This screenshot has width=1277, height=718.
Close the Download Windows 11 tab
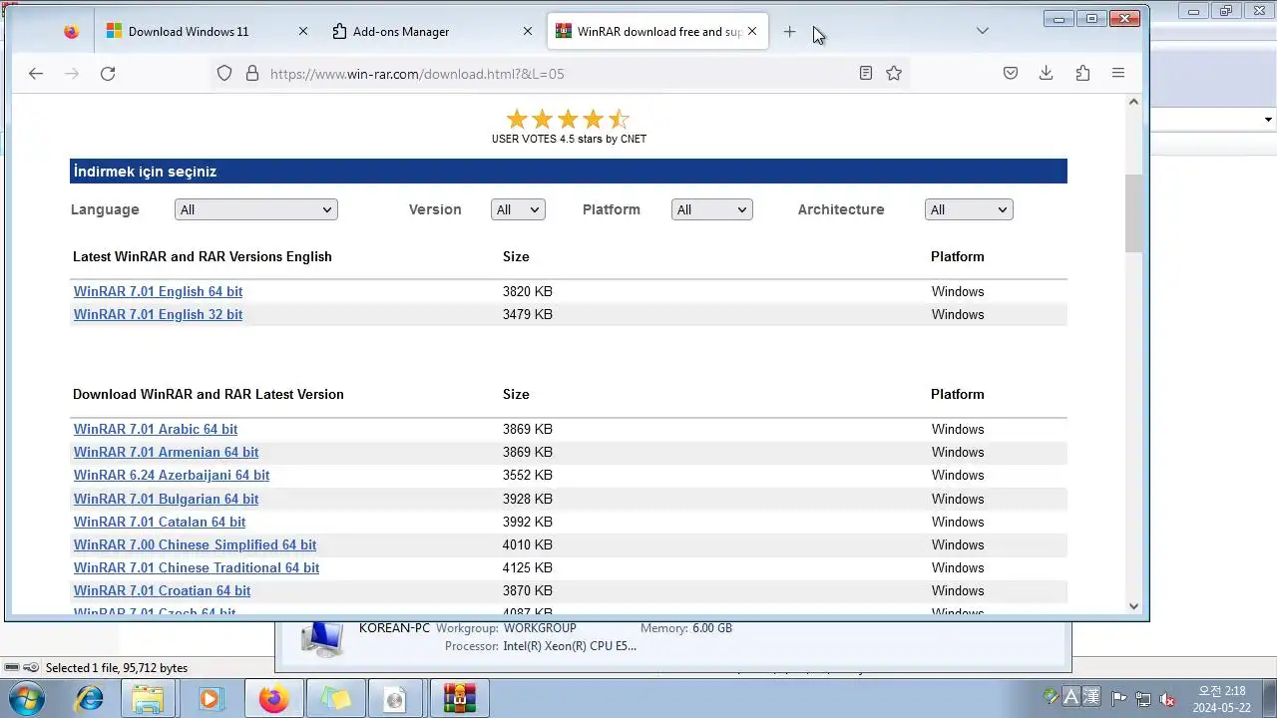click(x=303, y=32)
